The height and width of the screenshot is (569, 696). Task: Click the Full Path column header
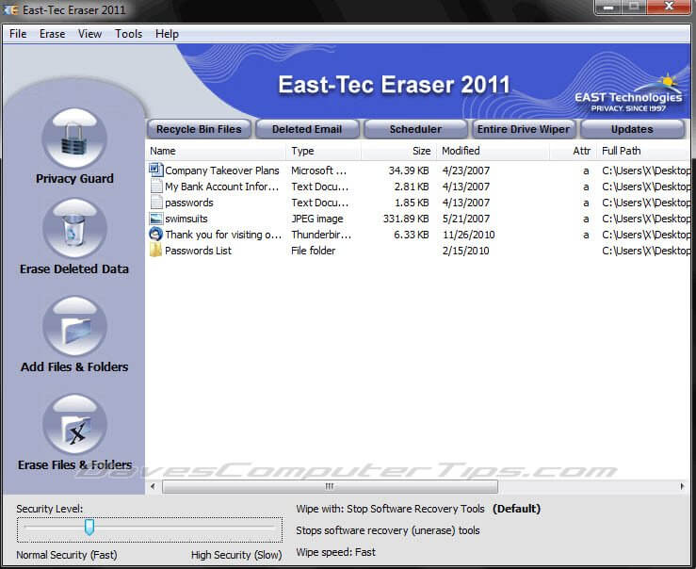coord(644,151)
